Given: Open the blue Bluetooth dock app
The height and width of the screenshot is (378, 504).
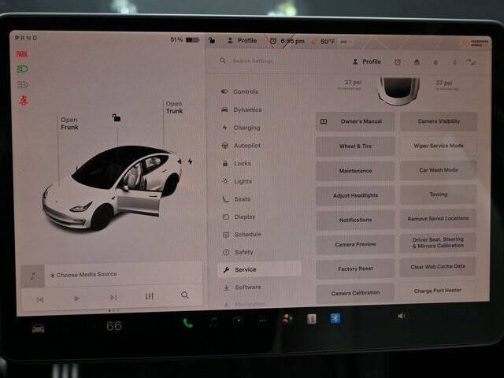Looking at the screenshot, I should click(335, 318).
